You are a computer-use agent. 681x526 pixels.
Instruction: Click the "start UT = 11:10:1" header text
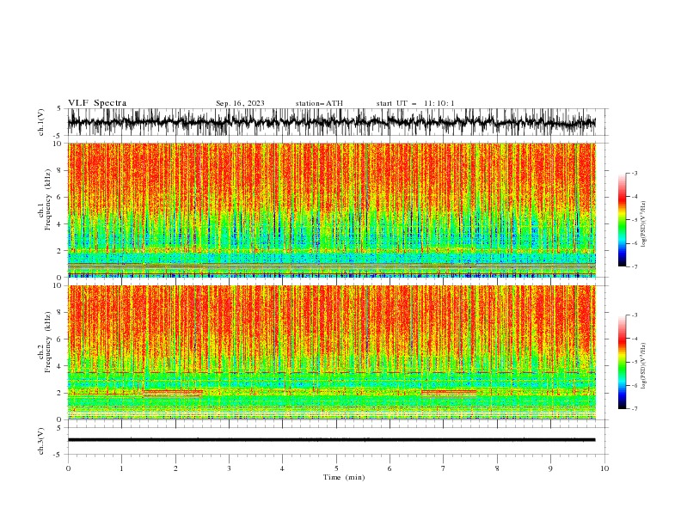pyautogui.click(x=415, y=103)
